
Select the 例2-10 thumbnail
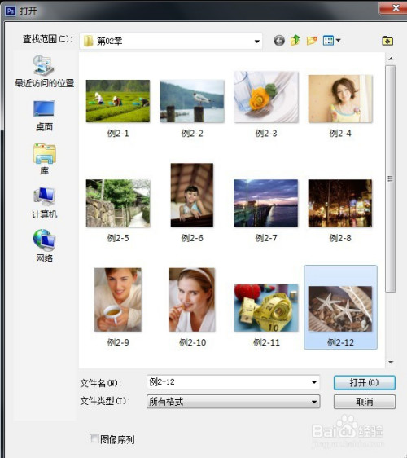[x=192, y=300]
